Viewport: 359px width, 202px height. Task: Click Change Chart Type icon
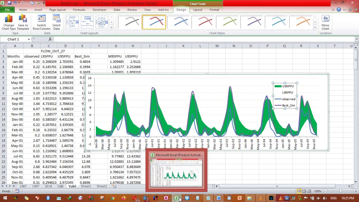[8, 23]
